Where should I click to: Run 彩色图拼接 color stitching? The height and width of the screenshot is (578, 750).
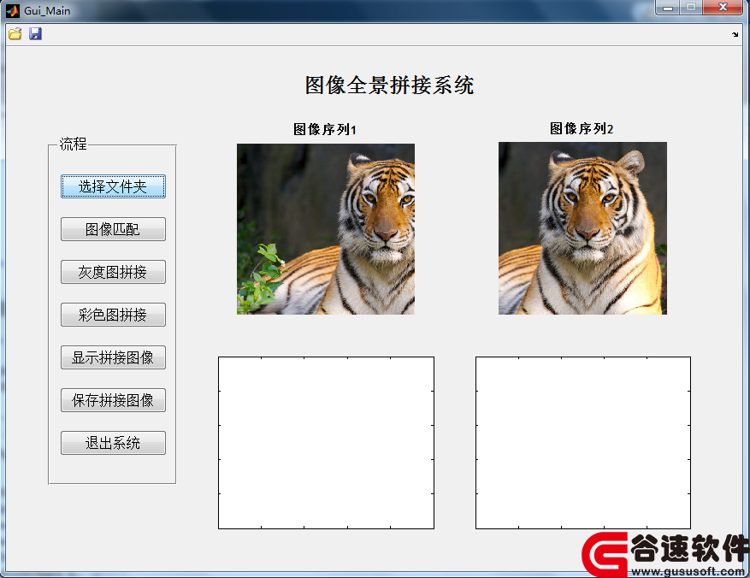pos(113,315)
